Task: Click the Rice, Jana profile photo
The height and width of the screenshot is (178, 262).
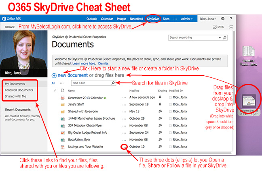Action: (x=24, y=54)
